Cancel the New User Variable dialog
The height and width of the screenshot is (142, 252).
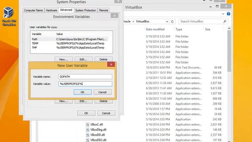click(102, 92)
